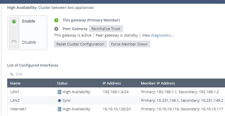Select the LAN1 interface row
The height and width of the screenshot is (116, 225).
click(116, 92)
